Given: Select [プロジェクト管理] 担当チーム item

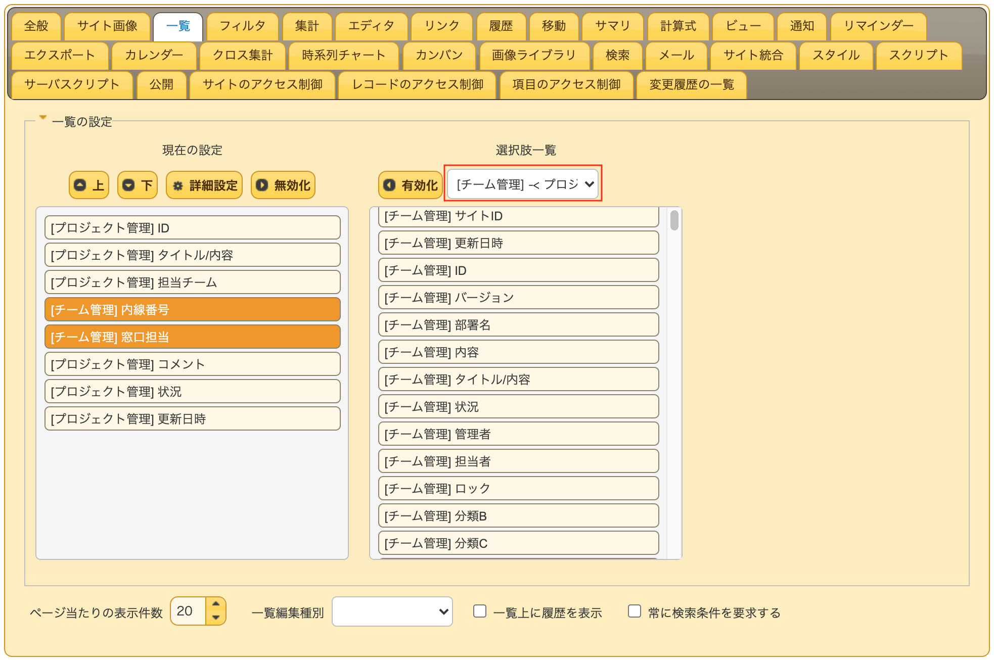Looking at the screenshot, I should [x=193, y=282].
